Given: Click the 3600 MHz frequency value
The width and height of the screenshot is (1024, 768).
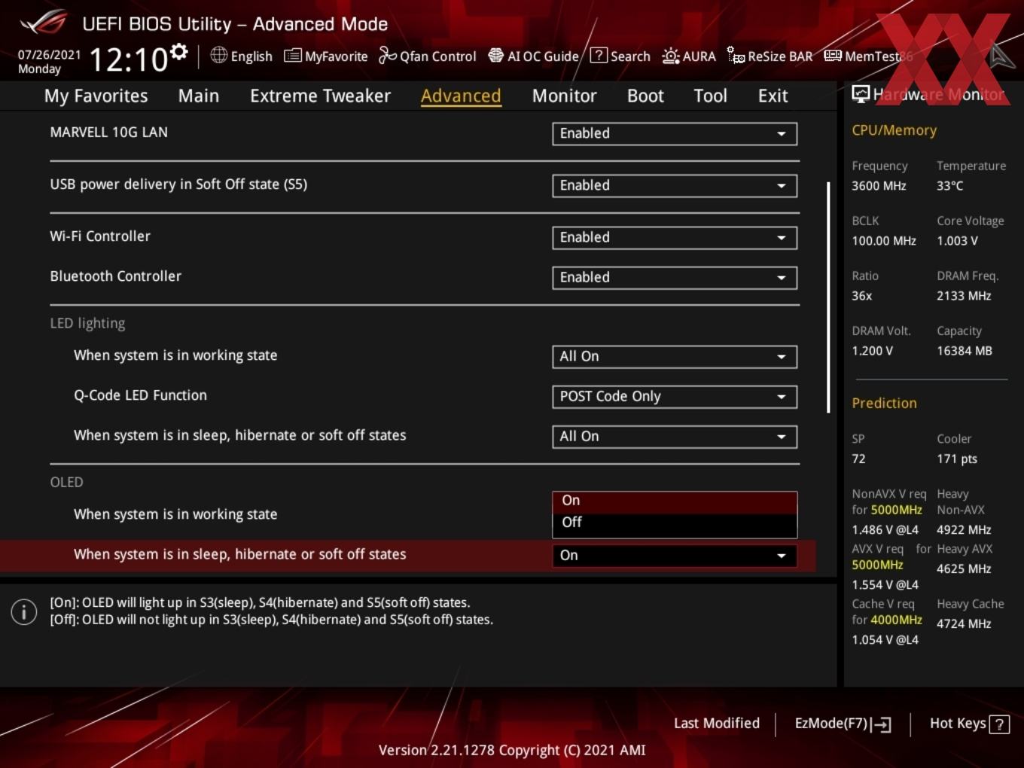Looking at the screenshot, I should 879,186.
